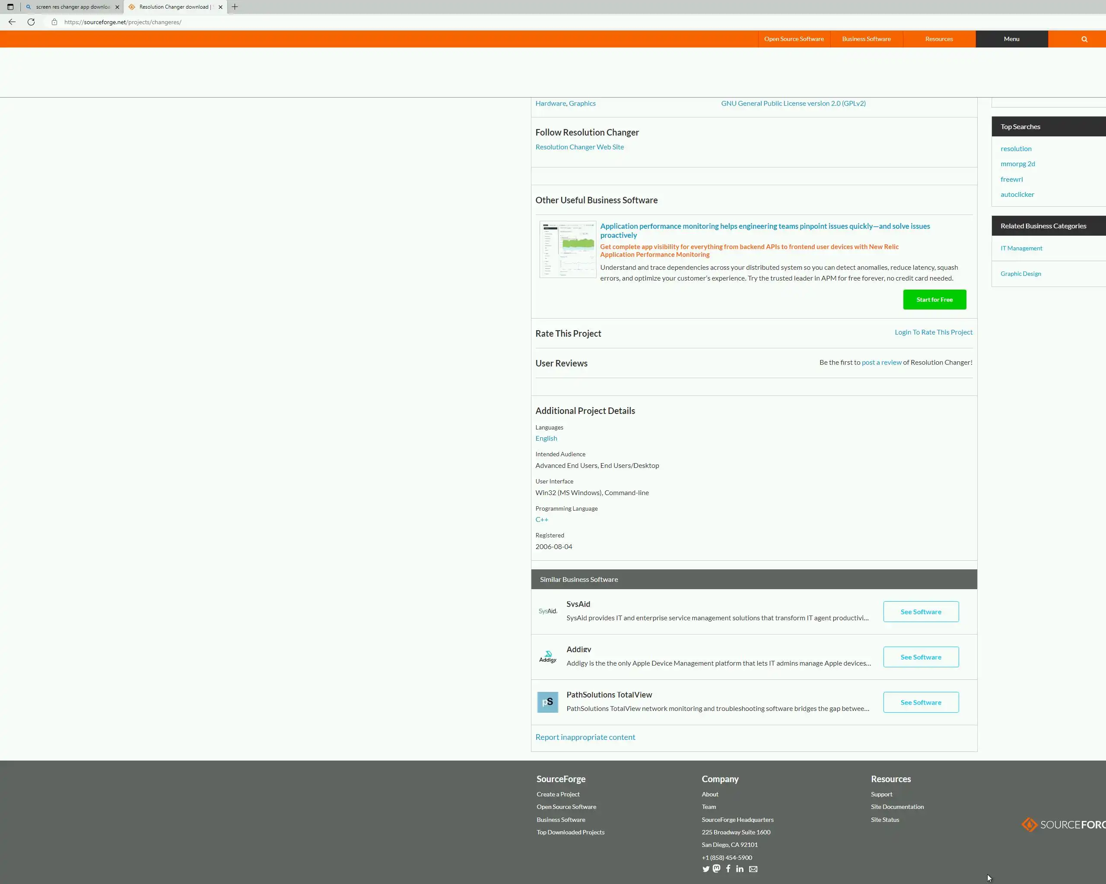
Task: Open Resolution Changer Web Site link
Action: (x=580, y=147)
